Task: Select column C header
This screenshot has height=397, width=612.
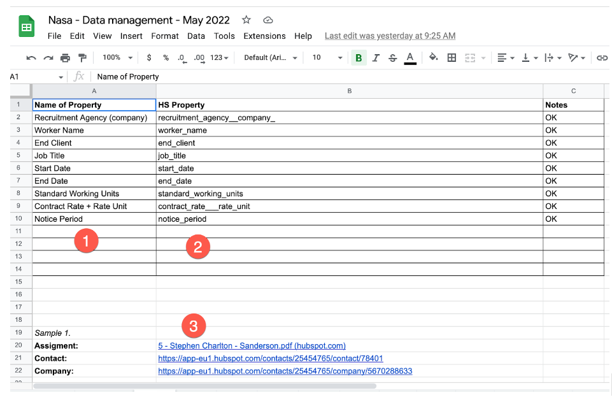Action: point(573,91)
